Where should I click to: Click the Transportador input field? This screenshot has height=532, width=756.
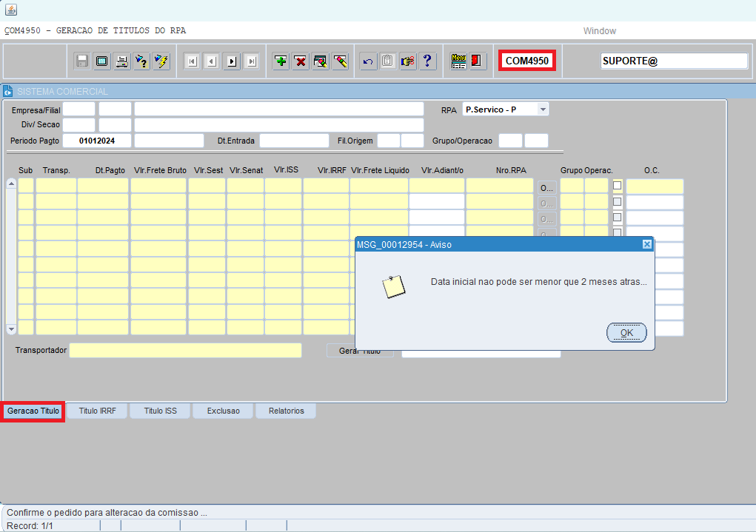tap(186, 350)
